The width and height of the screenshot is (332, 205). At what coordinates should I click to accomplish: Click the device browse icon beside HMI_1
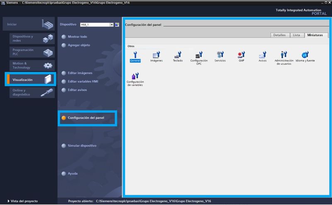(x=117, y=24)
